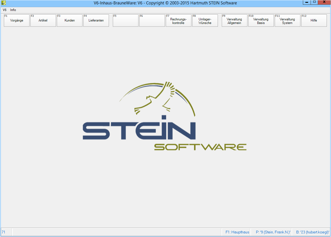
Task: Click the Stein, Frank.N. status bar entry
Action: pyautogui.click(x=273, y=232)
